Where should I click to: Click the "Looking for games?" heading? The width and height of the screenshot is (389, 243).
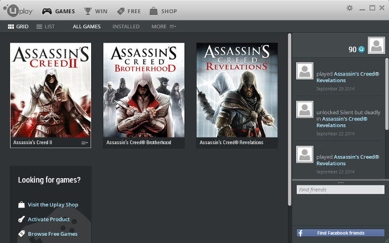click(x=49, y=180)
